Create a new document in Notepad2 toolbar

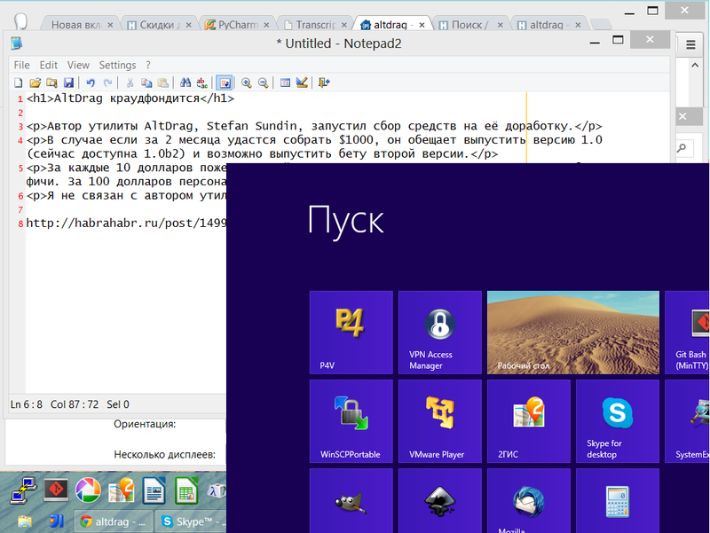click(x=18, y=82)
